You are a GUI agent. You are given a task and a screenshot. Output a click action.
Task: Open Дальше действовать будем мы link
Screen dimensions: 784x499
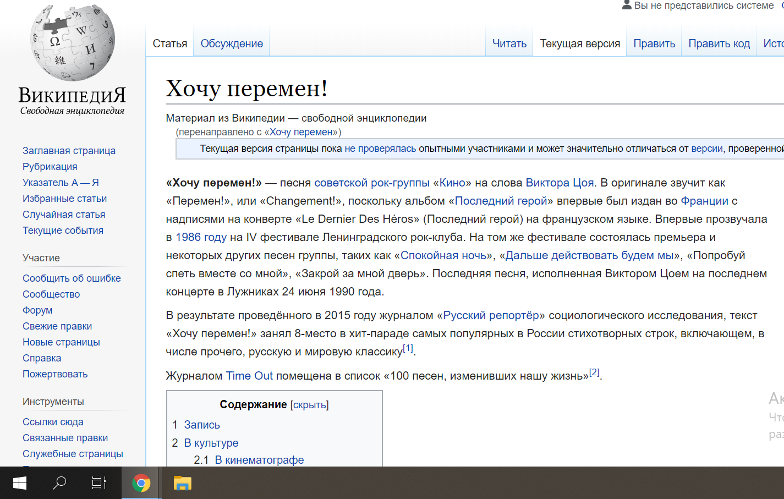pyautogui.click(x=589, y=255)
